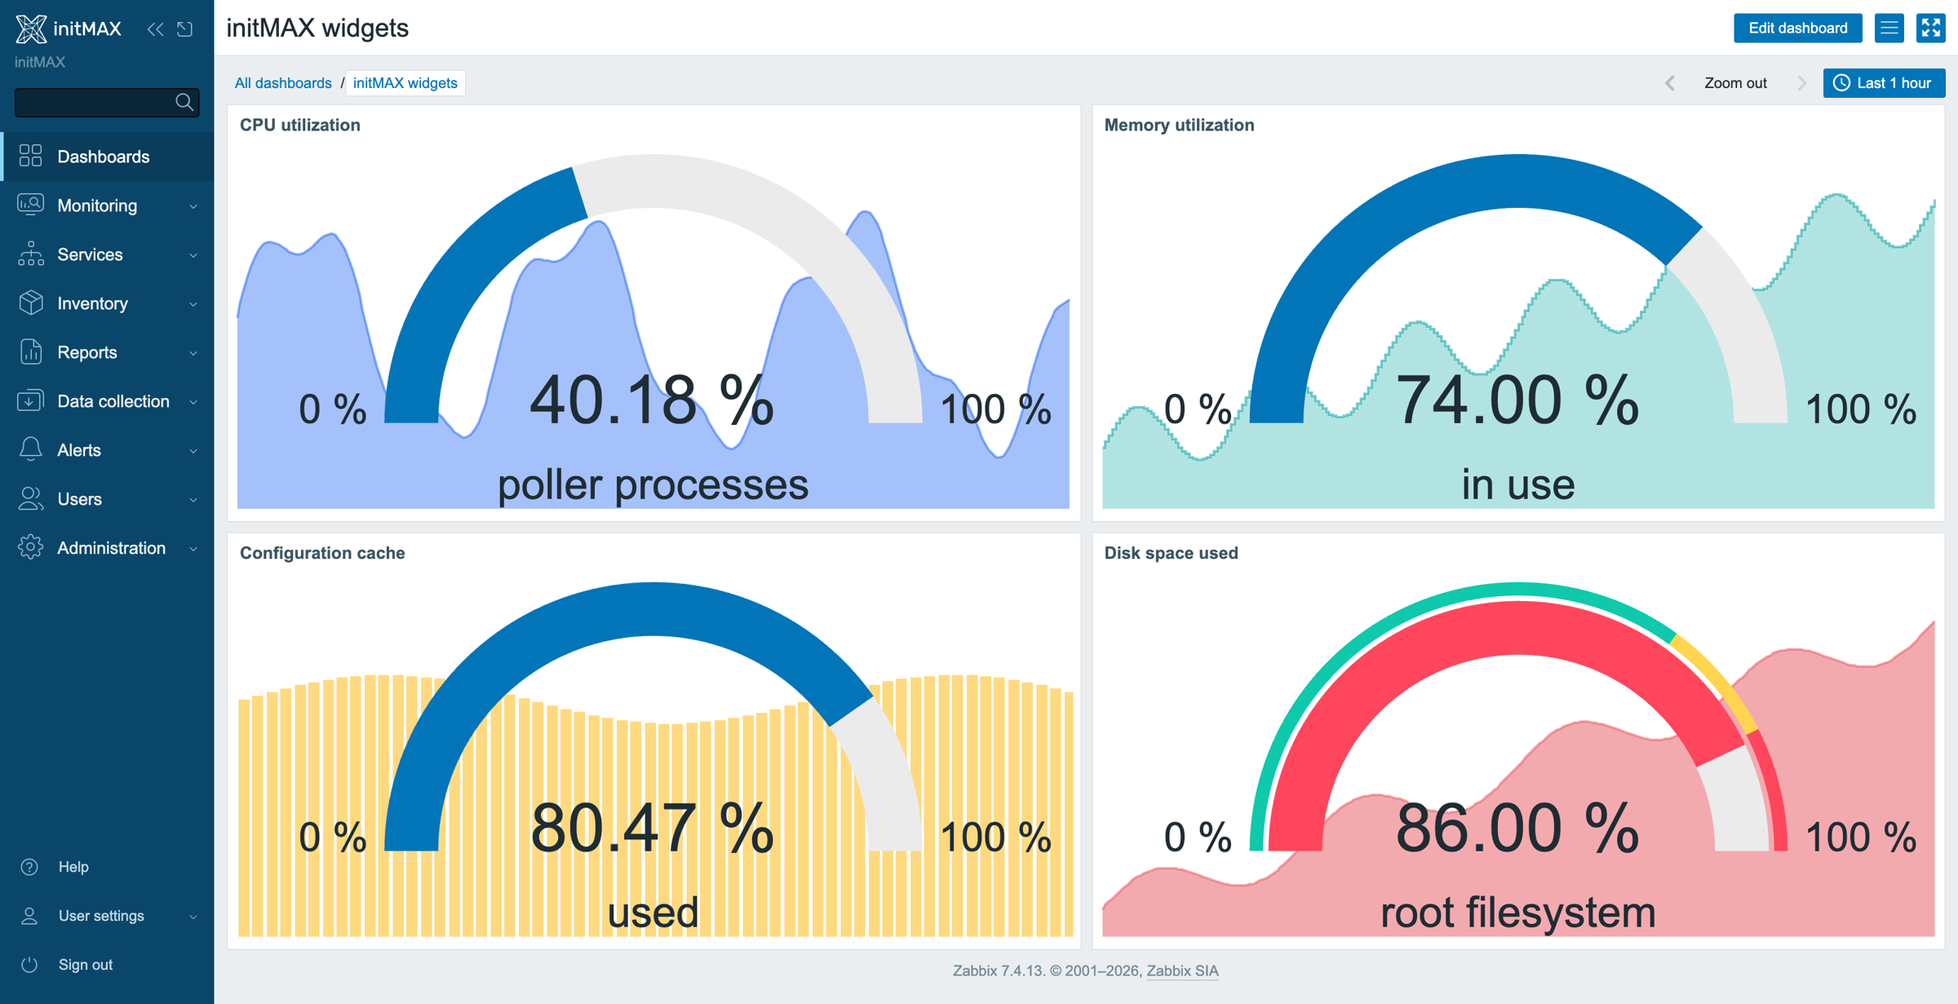
Task: Expand the Administration menu
Action: click(x=107, y=548)
